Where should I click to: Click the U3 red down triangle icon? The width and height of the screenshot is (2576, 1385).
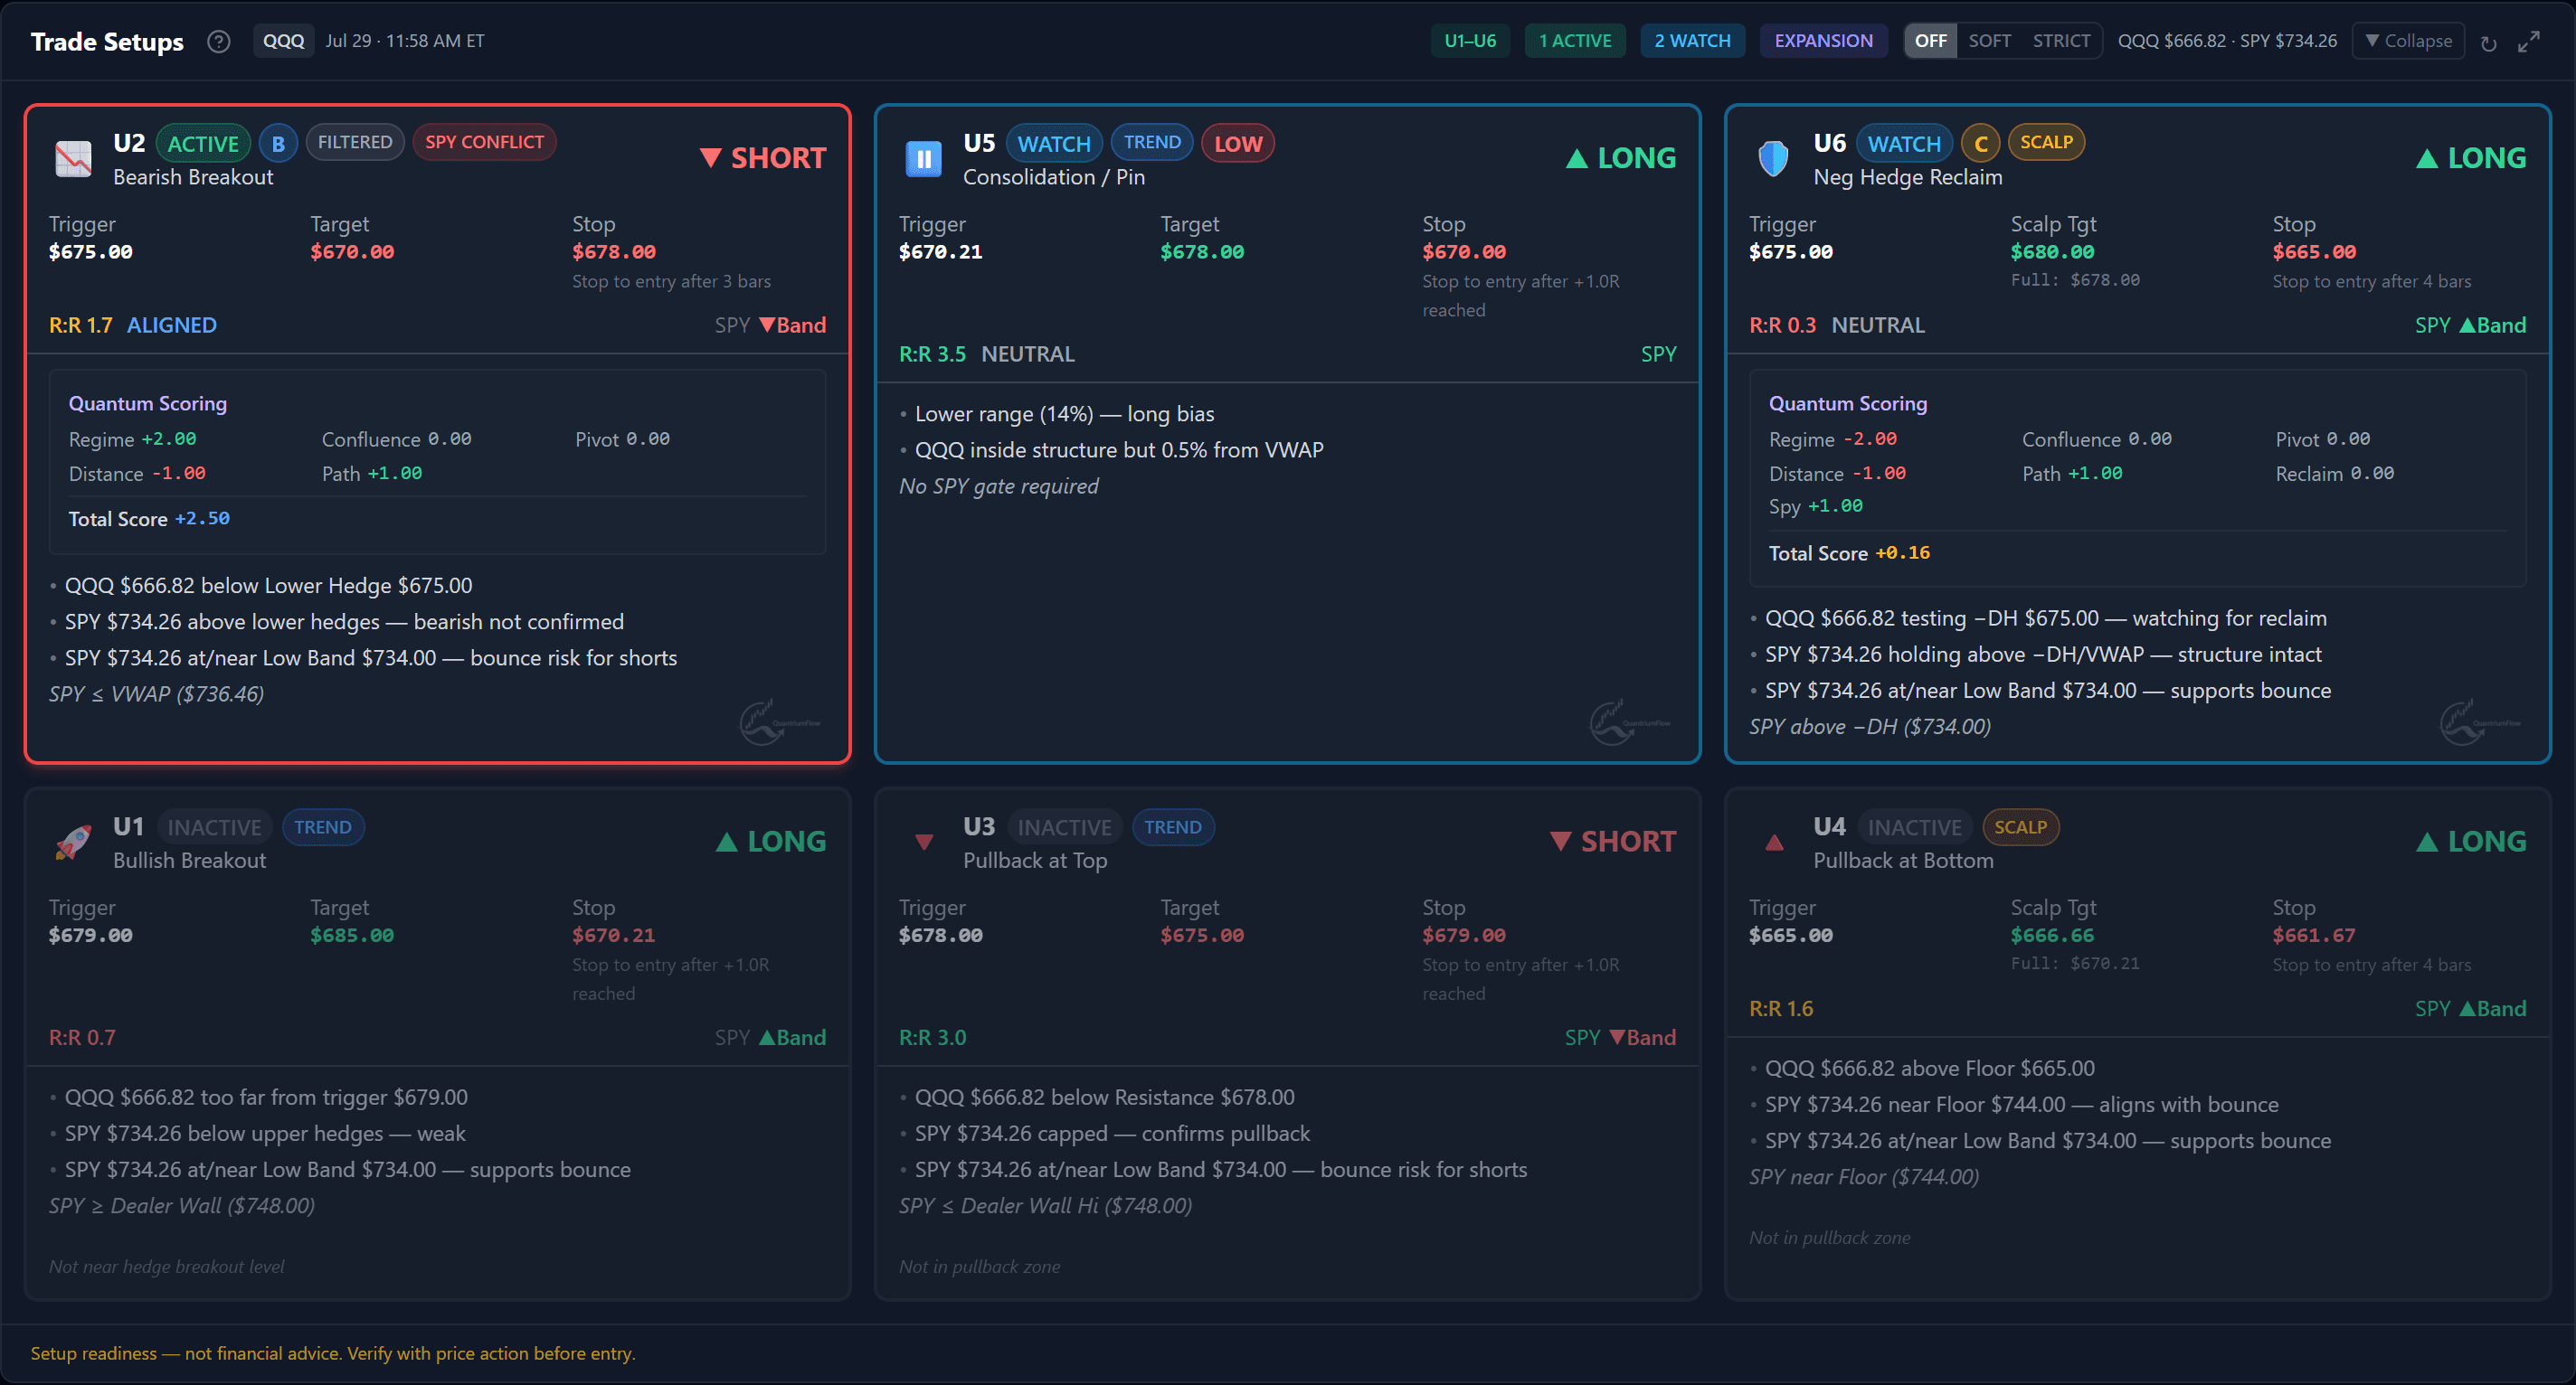click(924, 843)
